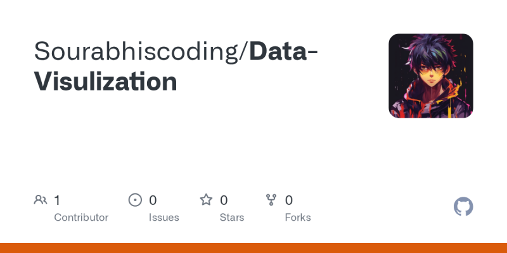This screenshot has height=253, width=507.
Task: Open the GitHub Octocat logo
Action: click(x=463, y=207)
